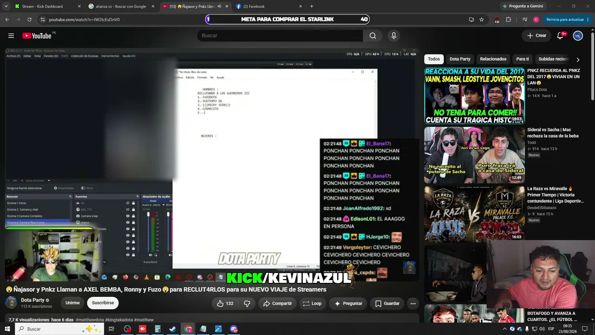Open the Windows notification center icon
The image size is (595, 335).
(x=585, y=329)
